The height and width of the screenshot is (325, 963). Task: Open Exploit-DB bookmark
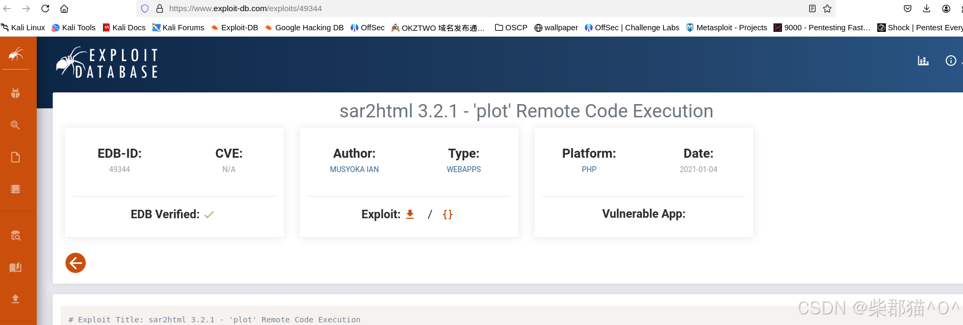235,28
